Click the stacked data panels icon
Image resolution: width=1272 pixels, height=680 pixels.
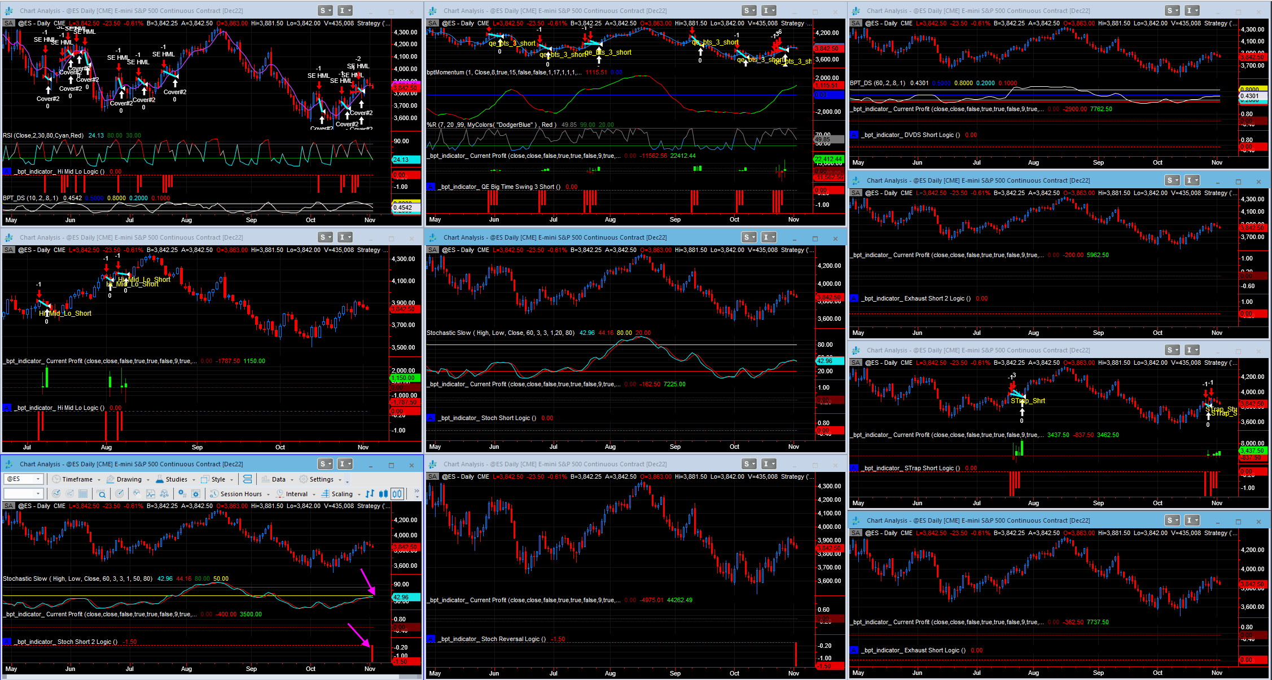[x=247, y=479]
